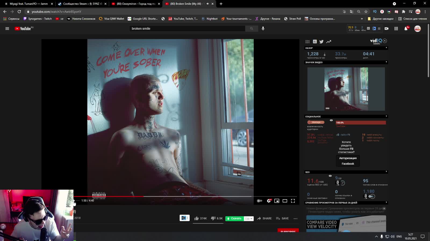Collapse the vidIQ panel with circle arrow

[385, 41]
